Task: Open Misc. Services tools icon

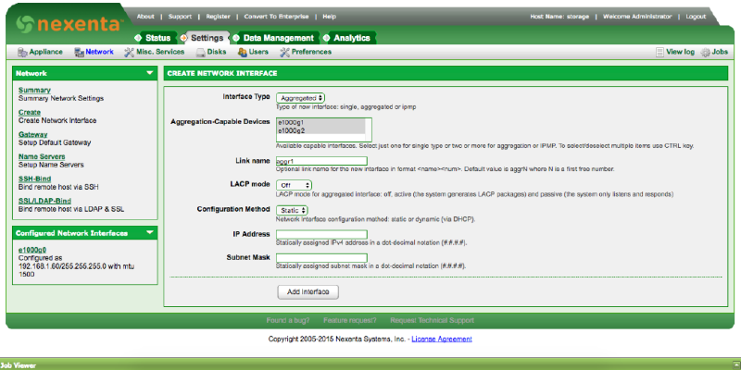Action: [x=129, y=53]
